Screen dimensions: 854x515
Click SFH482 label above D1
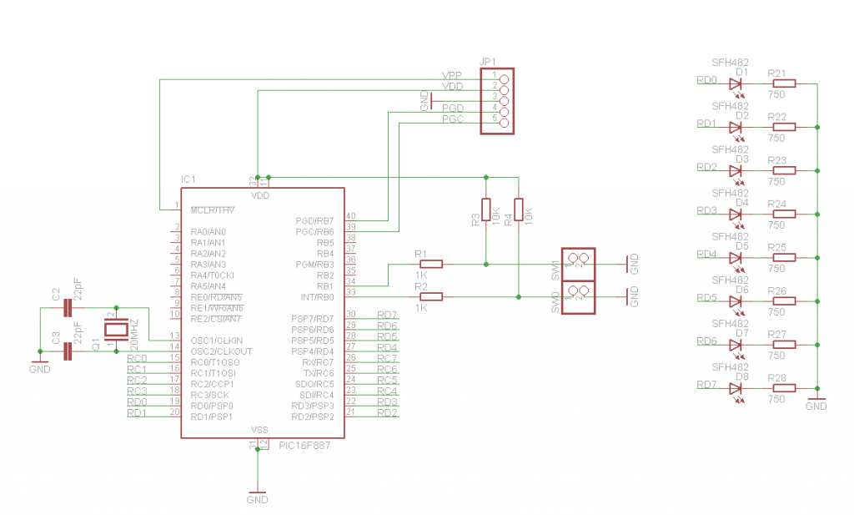(x=731, y=63)
